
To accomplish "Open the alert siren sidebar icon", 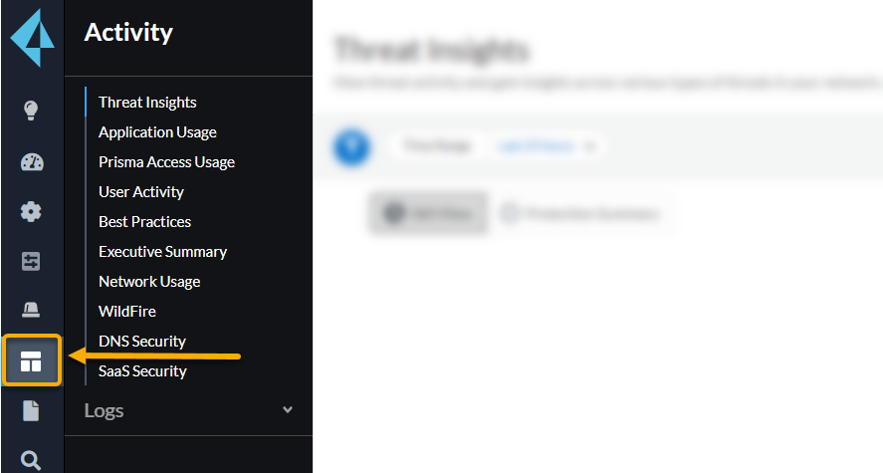I will pyautogui.click(x=31, y=311).
